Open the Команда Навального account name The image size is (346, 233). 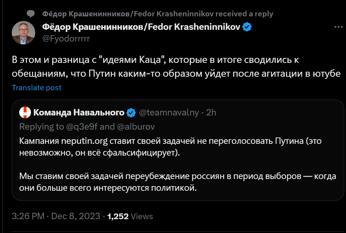[79, 113]
